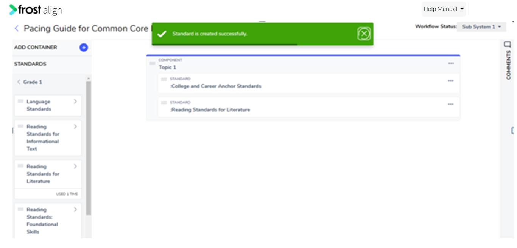Viewport: 517px width, 248px height.
Task: Select the STANDARDS section header
Action: [x=30, y=64]
